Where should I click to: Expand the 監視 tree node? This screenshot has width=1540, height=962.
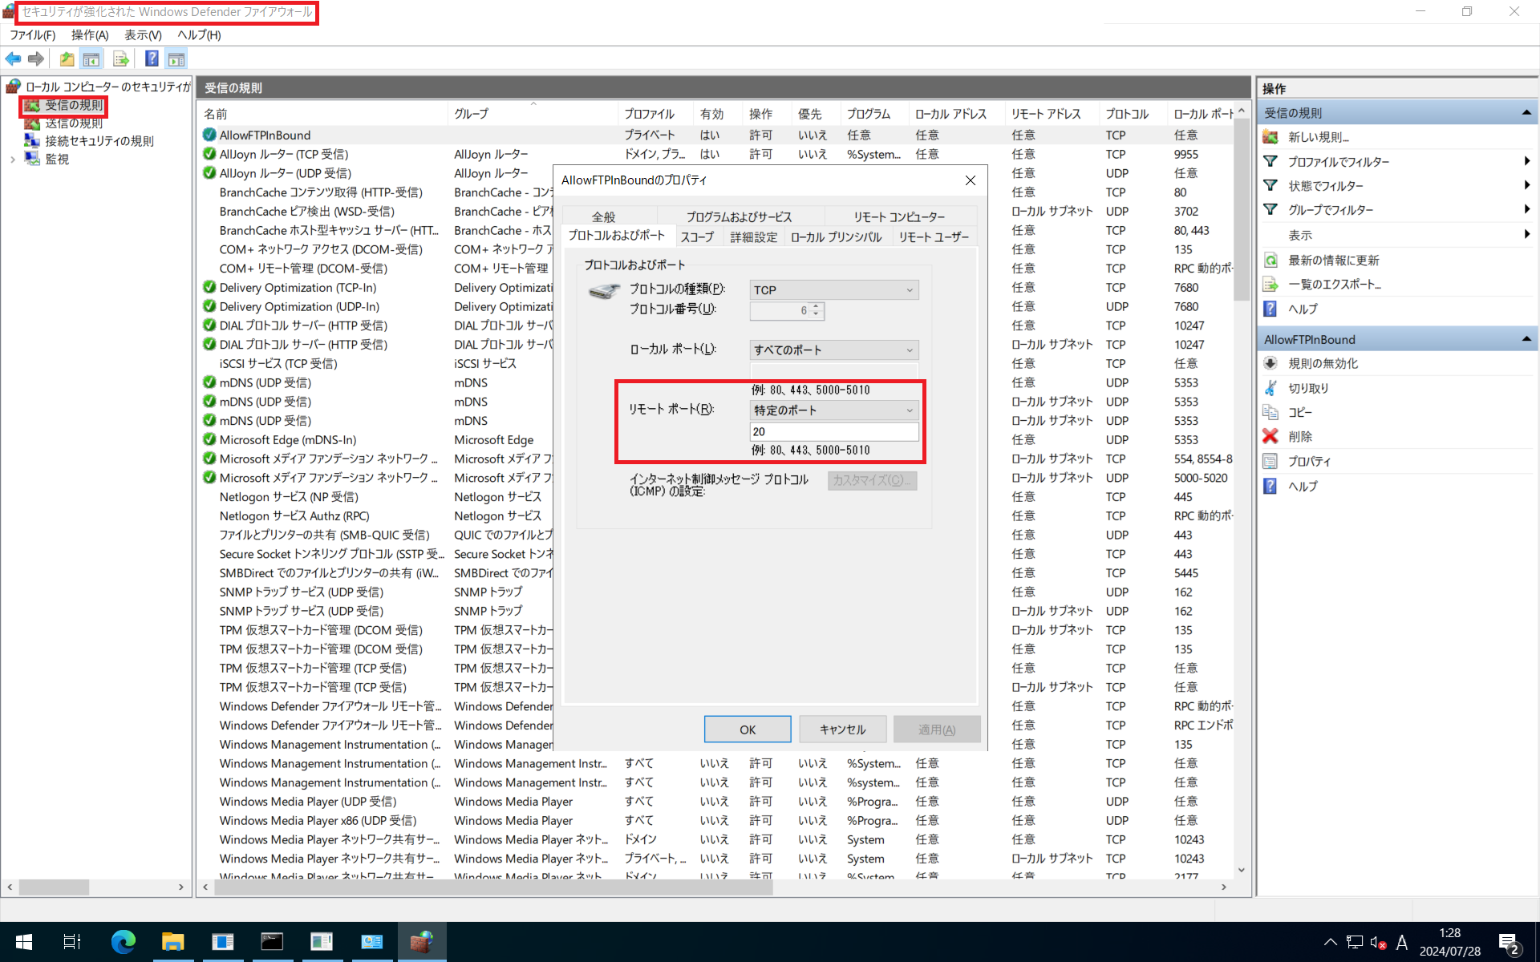[12, 160]
